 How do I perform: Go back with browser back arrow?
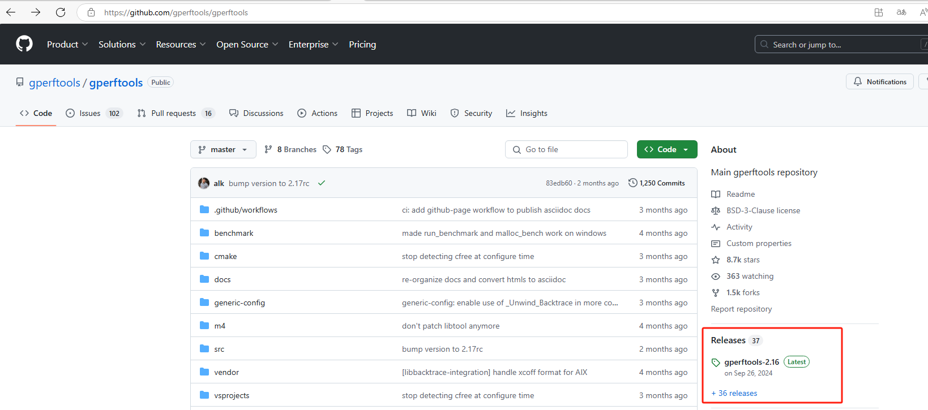point(11,12)
